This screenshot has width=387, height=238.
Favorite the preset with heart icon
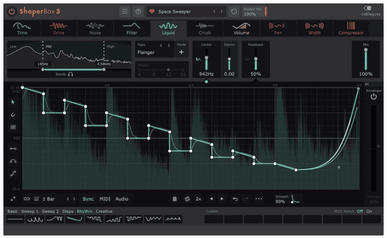tap(152, 12)
